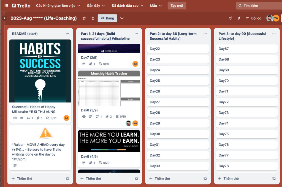Image resolution: width=282 pixels, height=187 pixels.
Task: Open the Power-Ups rocket icon
Action: (231, 18)
